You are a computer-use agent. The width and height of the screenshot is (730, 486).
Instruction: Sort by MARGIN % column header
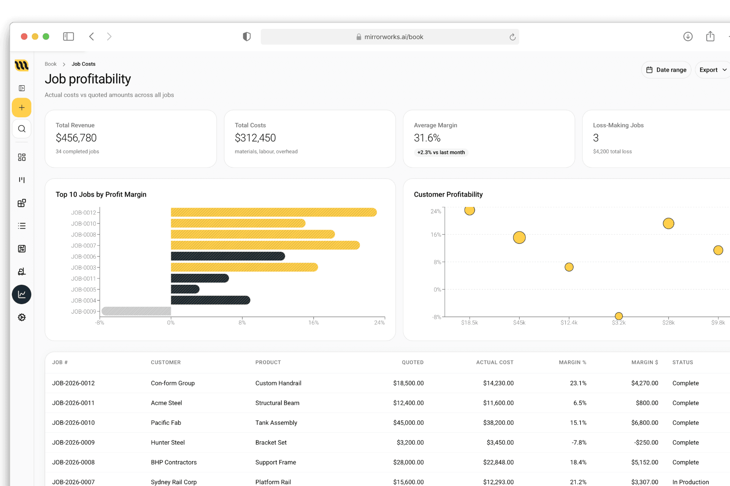(x=572, y=362)
